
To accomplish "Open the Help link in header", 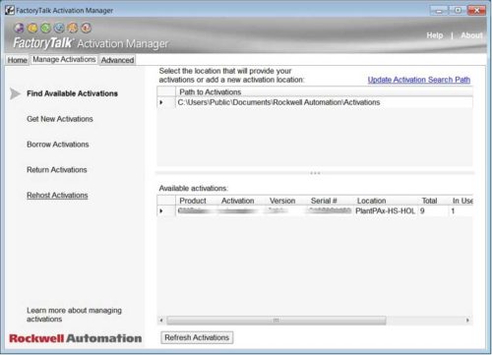I will (x=435, y=35).
